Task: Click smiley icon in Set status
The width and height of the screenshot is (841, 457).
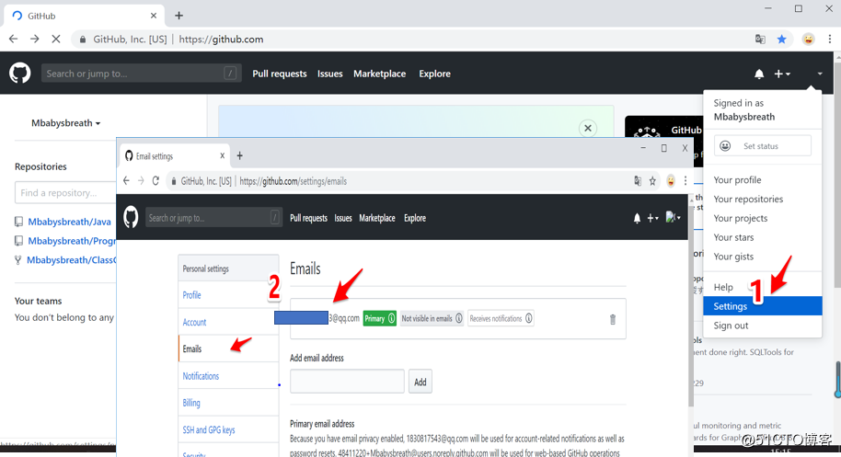Action: [725, 145]
